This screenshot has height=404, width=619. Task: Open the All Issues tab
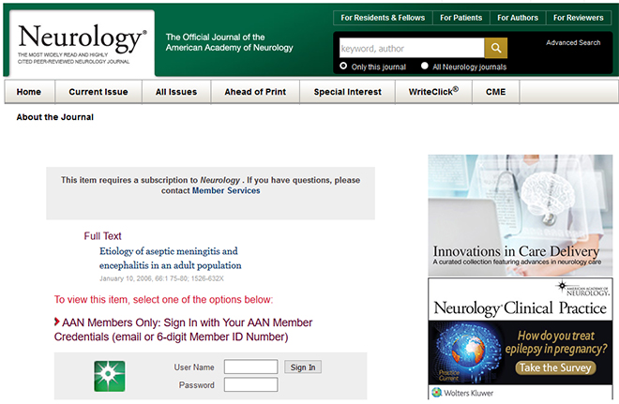click(x=176, y=92)
